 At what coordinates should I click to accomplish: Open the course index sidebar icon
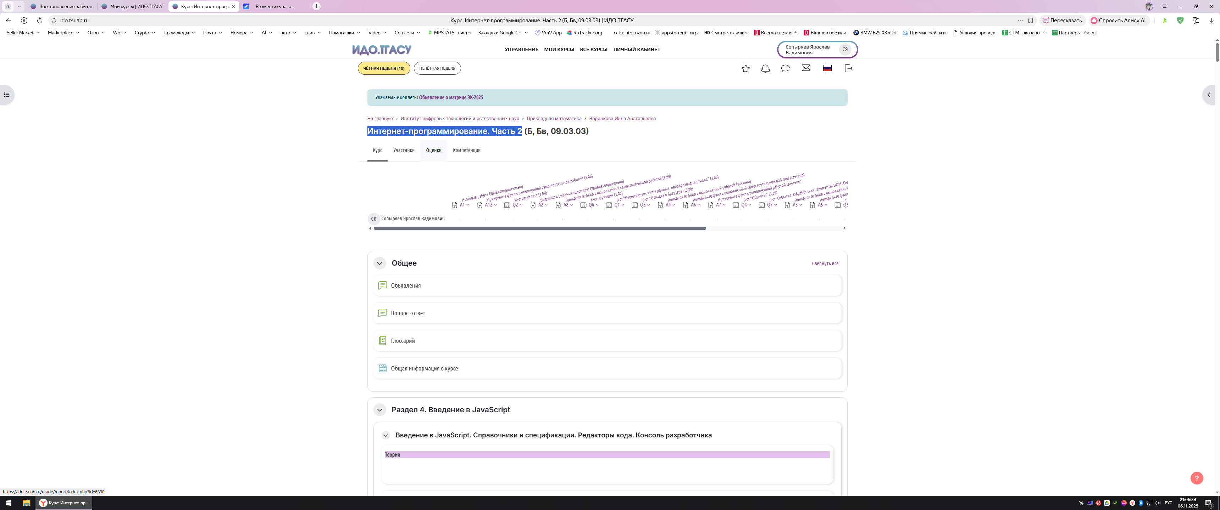(x=7, y=95)
